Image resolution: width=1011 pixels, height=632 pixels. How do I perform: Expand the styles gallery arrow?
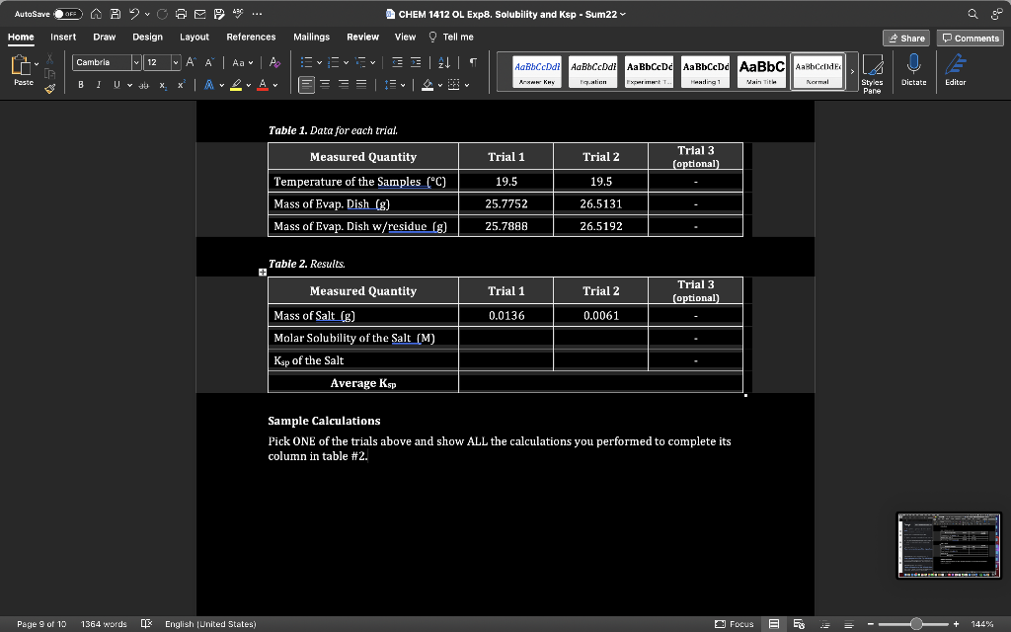(852, 71)
